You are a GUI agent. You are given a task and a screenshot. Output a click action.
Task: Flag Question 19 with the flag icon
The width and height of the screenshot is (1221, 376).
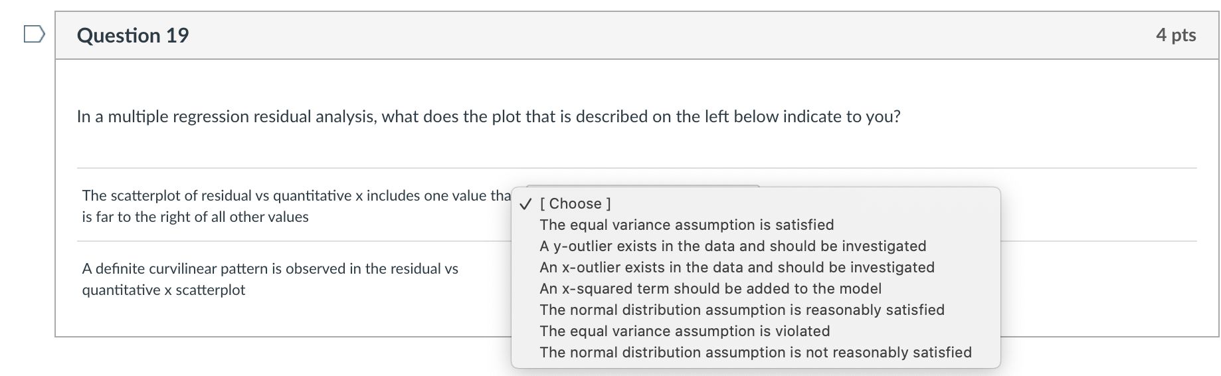(x=34, y=34)
